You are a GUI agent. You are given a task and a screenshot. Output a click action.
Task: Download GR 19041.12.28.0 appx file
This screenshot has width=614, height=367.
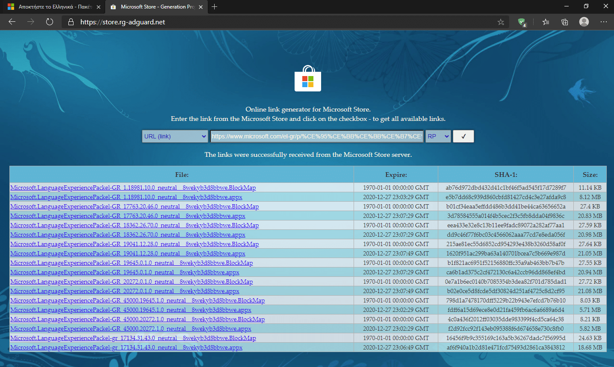tap(128, 253)
